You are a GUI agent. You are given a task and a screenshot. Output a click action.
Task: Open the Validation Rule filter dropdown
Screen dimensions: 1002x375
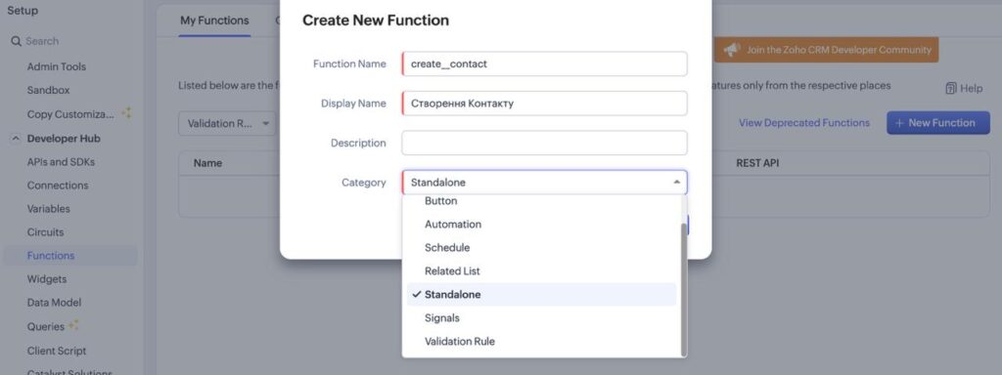click(227, 123)
